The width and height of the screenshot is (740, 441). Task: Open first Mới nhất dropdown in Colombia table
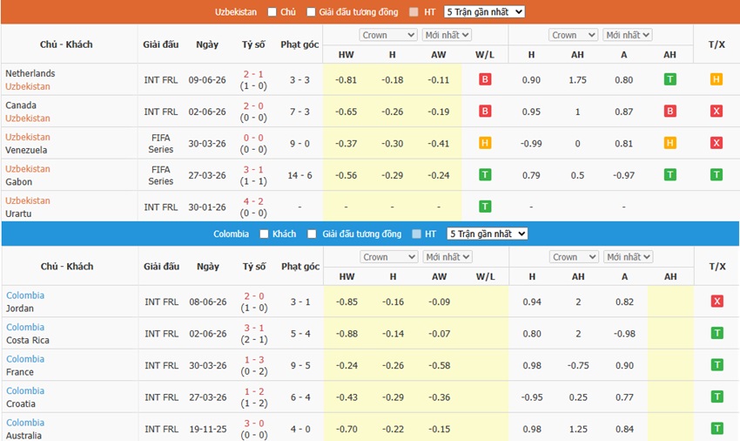tap(447, 256)
